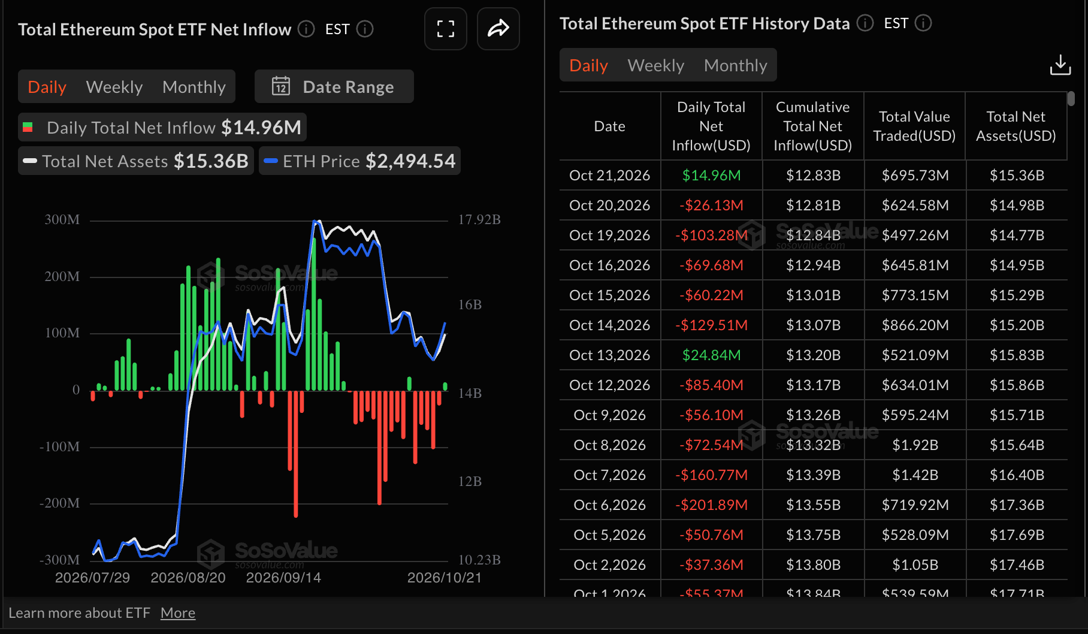This screenshot has height=634, width=1088.
Task: Click the $866.20M value traded cell
Action: point(915,325)
